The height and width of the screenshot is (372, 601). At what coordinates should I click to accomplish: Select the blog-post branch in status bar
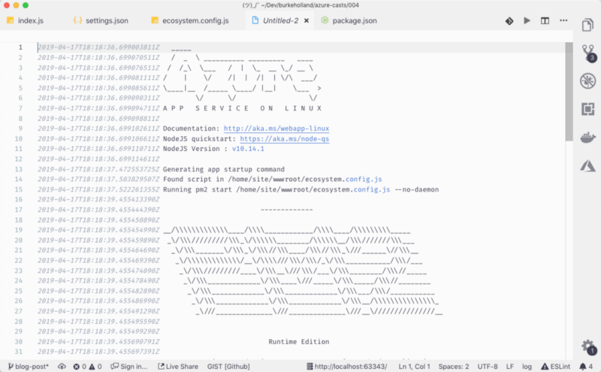point(29,367)
